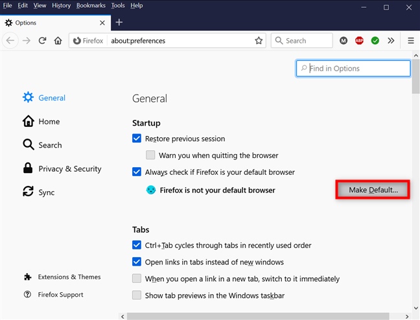This screenshot has height=320, width=420.
Task: Open the View menu
Action: click(x=40, y=5)
